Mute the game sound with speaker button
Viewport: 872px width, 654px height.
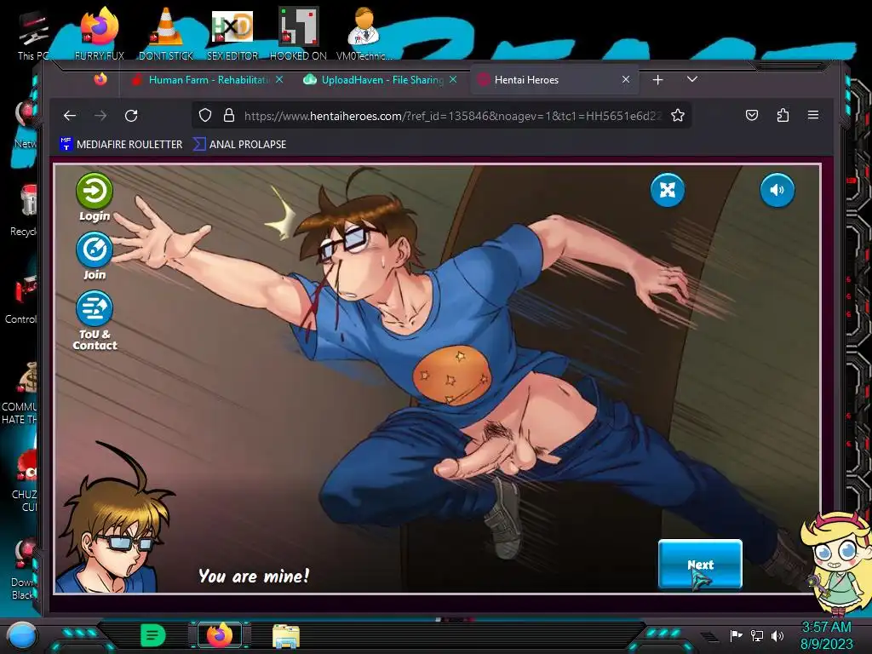777,190
